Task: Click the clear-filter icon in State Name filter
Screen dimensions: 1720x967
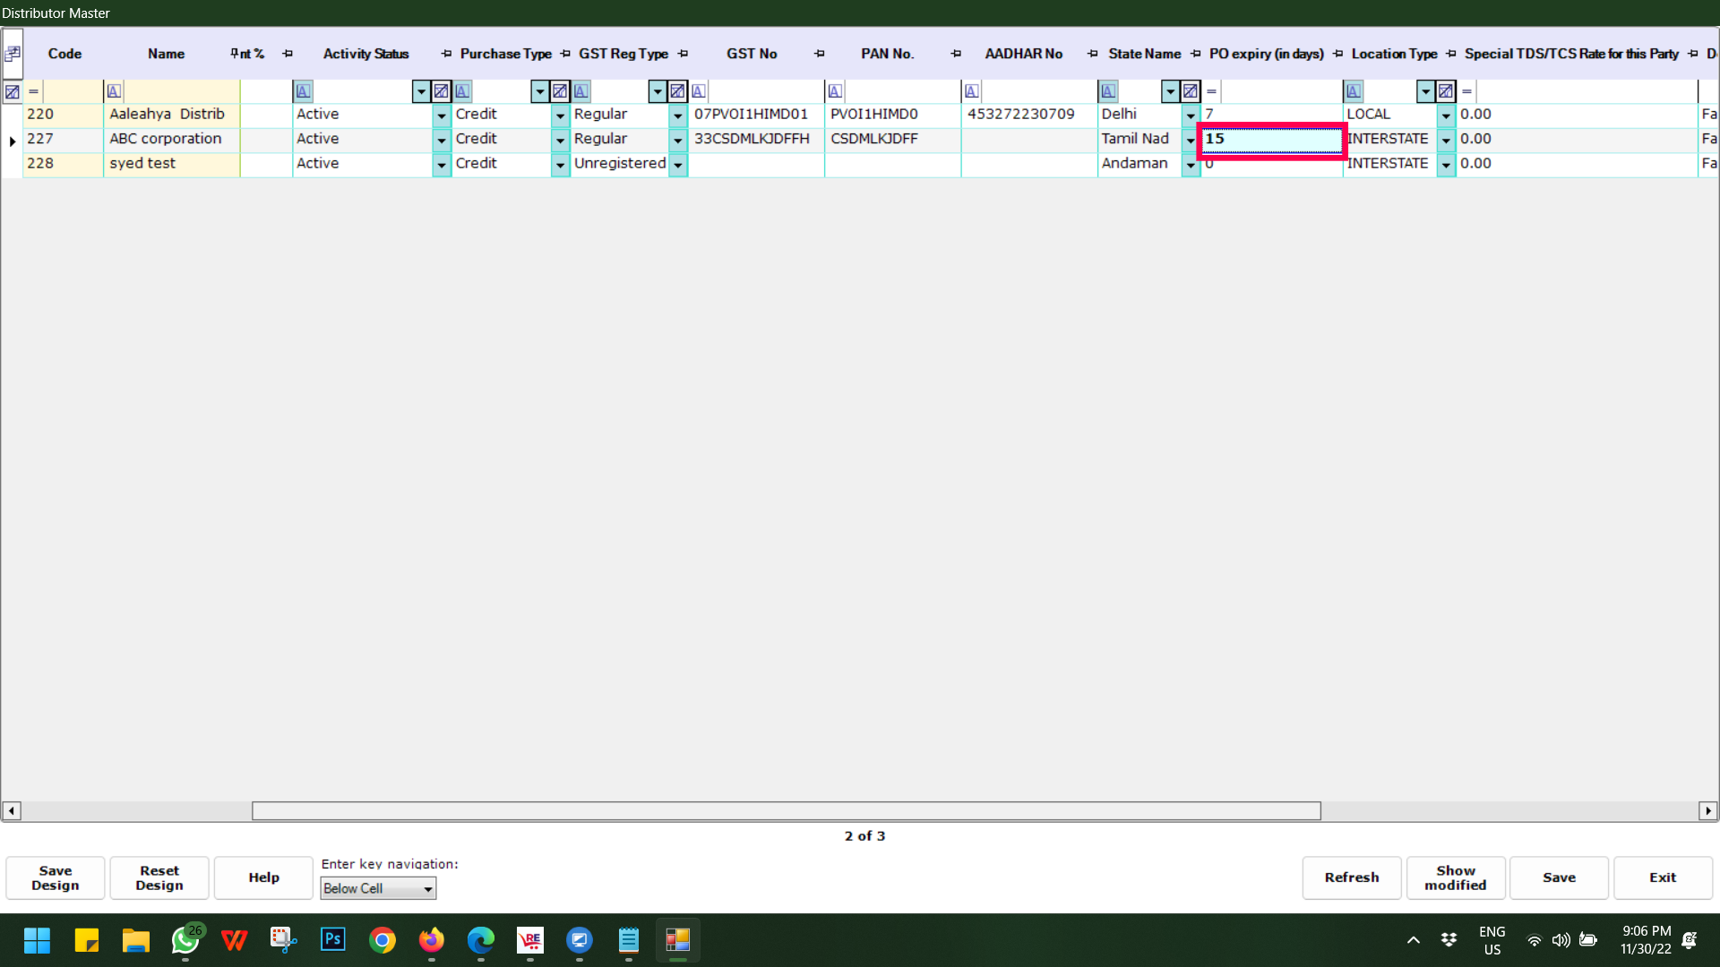Action: [x=1190, y=91]
